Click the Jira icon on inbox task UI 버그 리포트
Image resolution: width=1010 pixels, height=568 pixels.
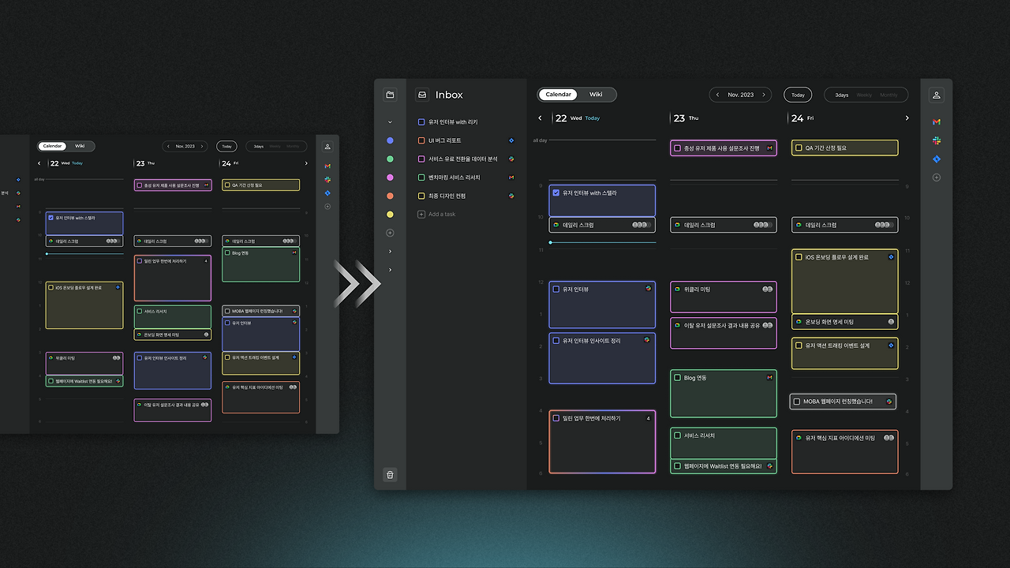[x=511, y=140]
